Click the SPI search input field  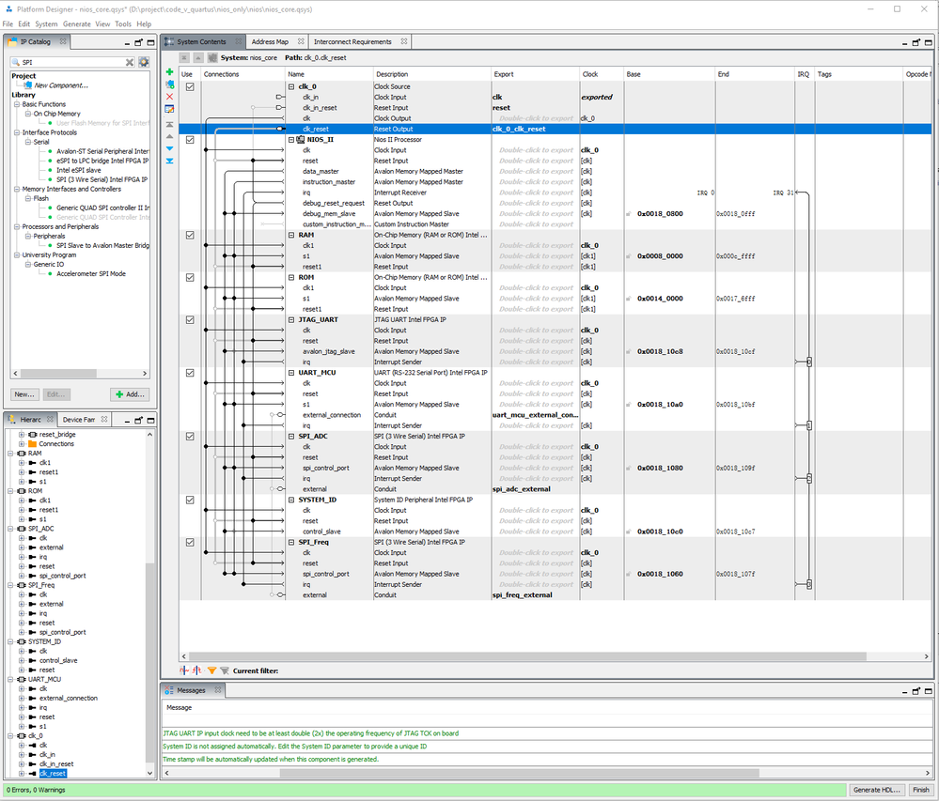coord(70,62)
